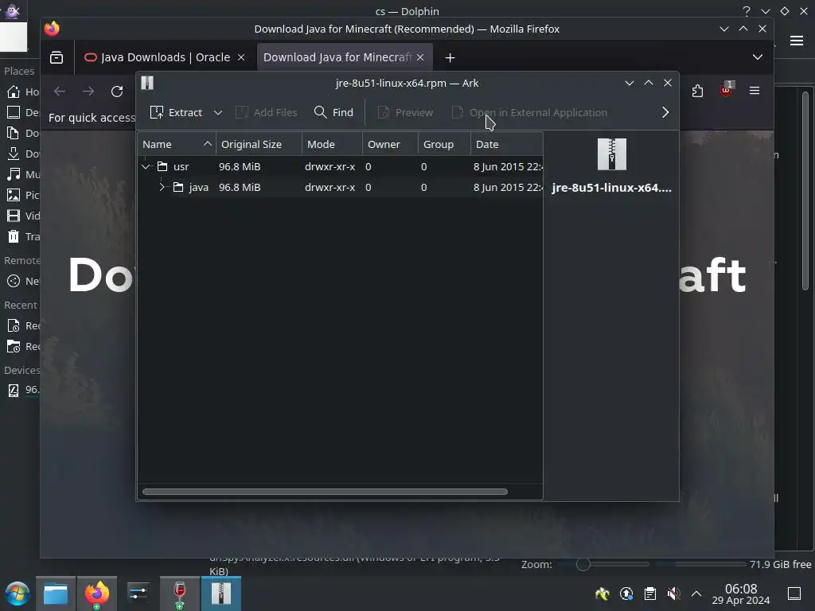
Task: Sort by Original Size column
Action: [x=259, y=145]
